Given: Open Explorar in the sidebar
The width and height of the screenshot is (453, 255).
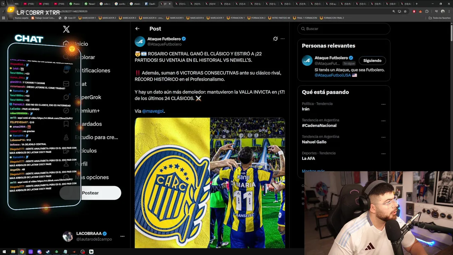Looking at the screenshot, I should 79,57.
